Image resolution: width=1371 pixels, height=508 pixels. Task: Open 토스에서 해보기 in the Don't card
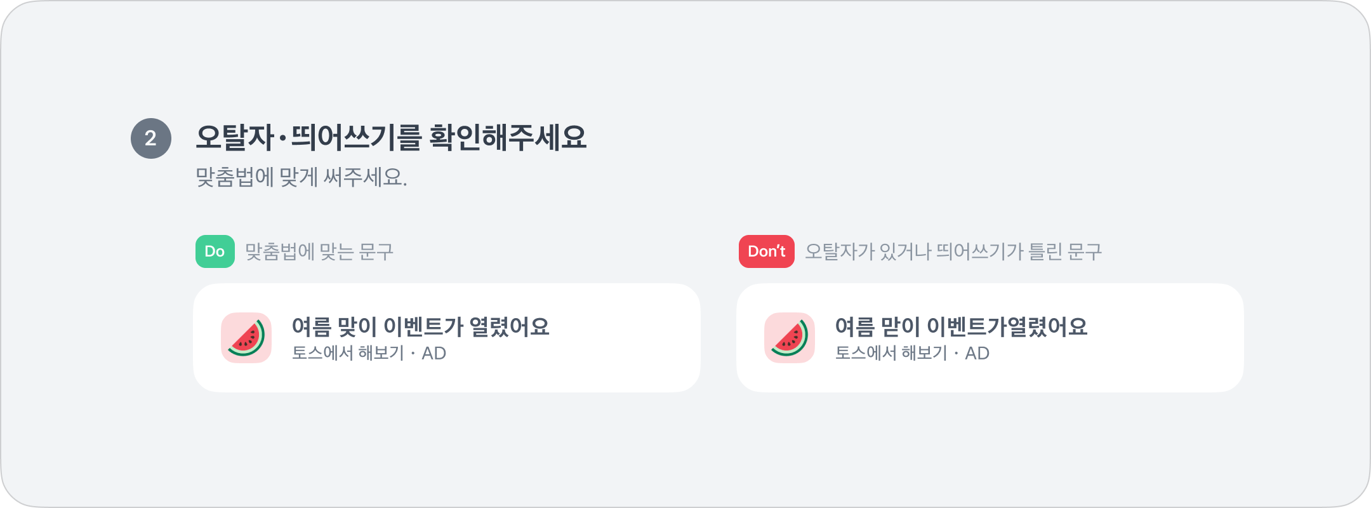[x=891, y=353]
